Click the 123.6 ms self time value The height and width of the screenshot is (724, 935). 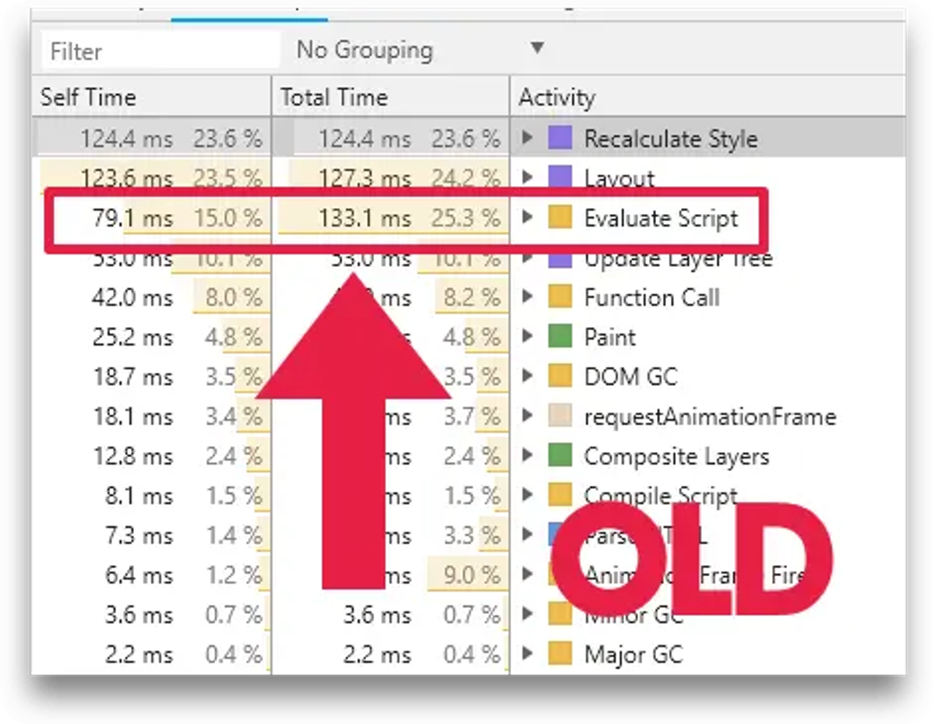coord(126,178)
